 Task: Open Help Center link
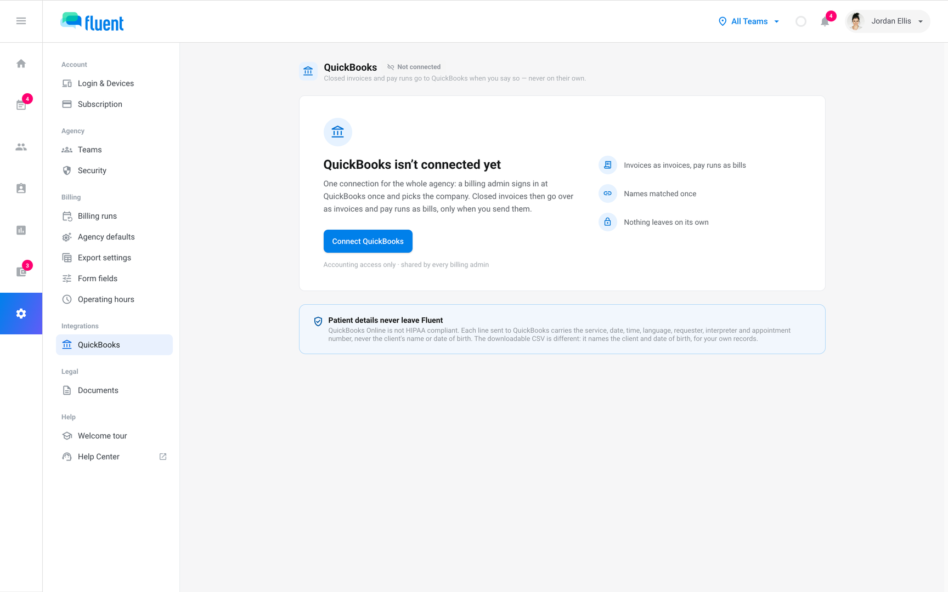(114, 457)
